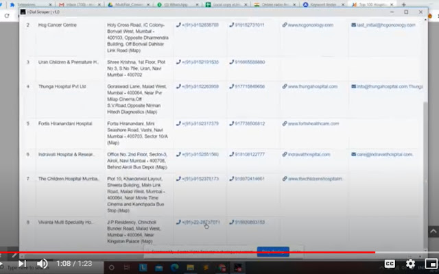This screenshot has width=439, height=274.
Task: Click first phone number of Indravati Hospital
Action: click(197, 154)
